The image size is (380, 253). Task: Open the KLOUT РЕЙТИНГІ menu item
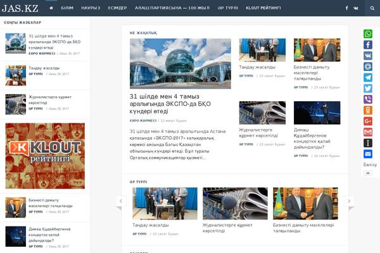coord(263,8)
